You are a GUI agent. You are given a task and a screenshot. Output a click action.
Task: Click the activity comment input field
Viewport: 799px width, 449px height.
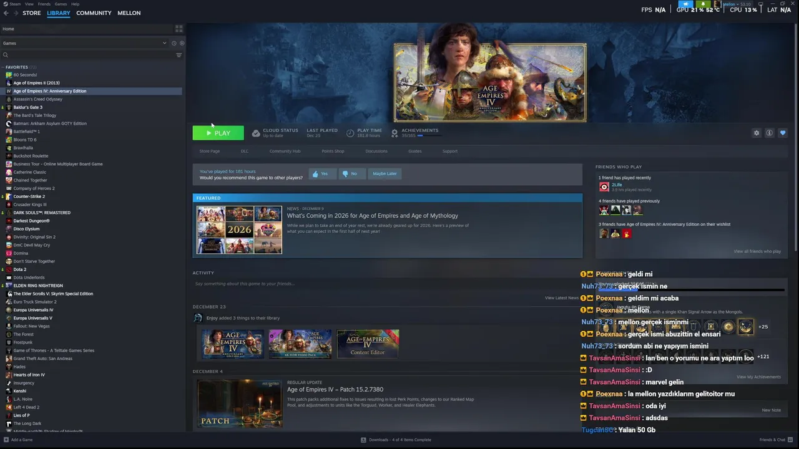pos(386,284)
